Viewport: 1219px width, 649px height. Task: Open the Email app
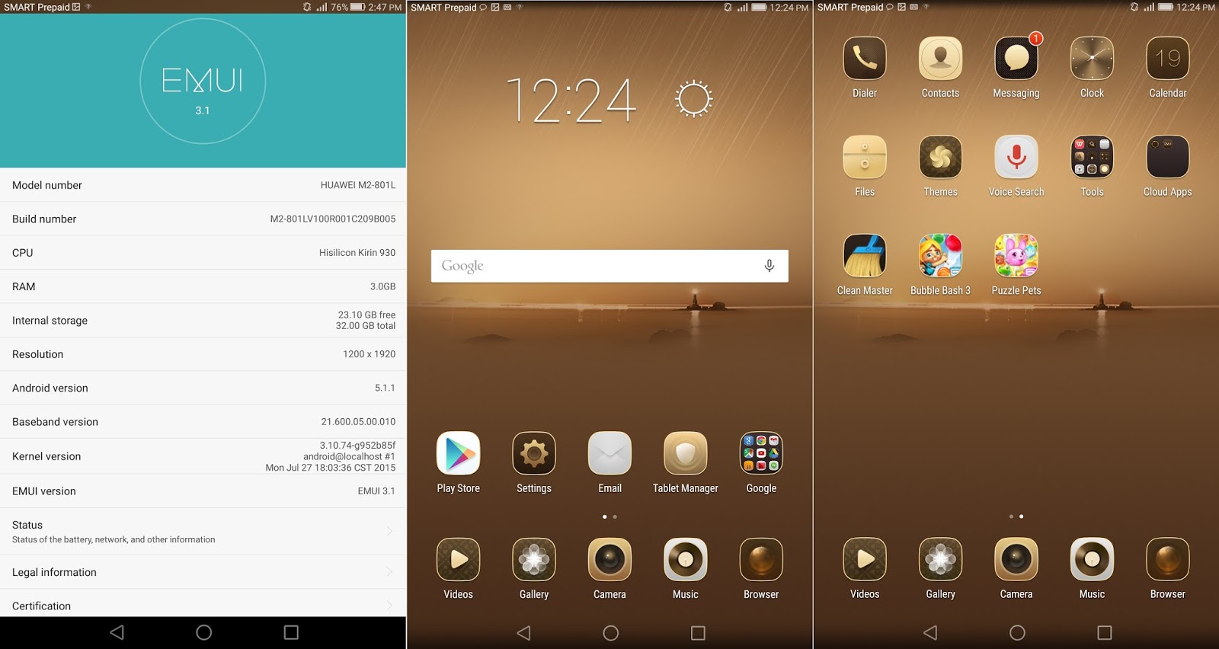609,453
